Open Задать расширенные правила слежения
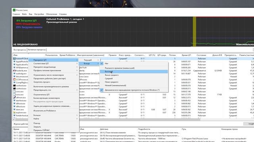This screenshot has height=142, width=254. (x=54, y=106)
